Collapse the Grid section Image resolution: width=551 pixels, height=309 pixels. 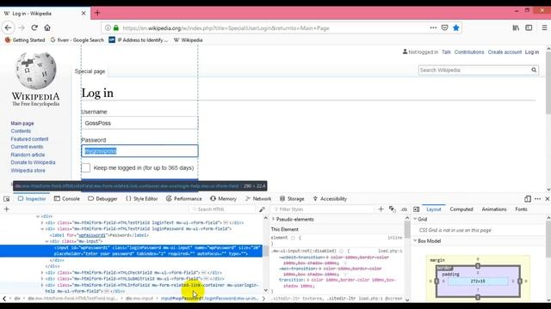point(415,220)
